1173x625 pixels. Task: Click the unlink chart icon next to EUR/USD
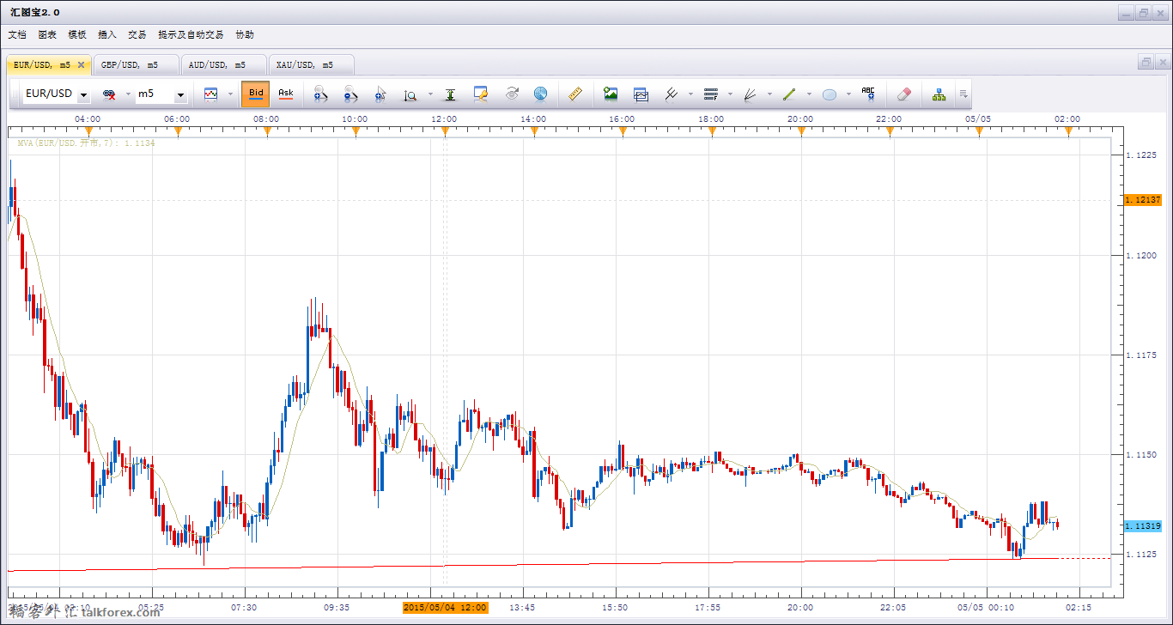coord(109,94)
